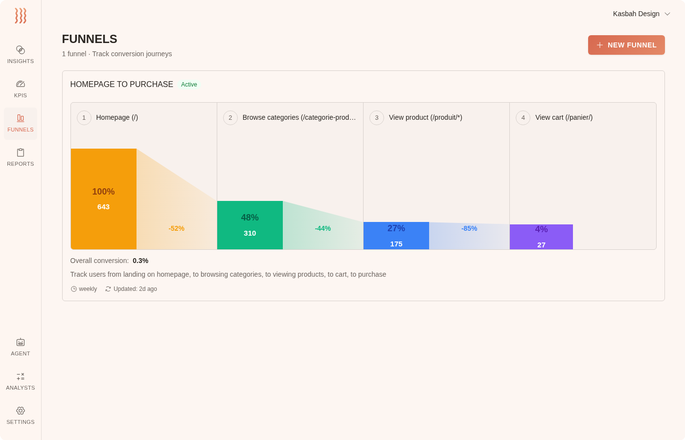This screenshot has width=685, height=440.
Task: Click the orange 100% homepage bar
Action: [x=104, y=199]
